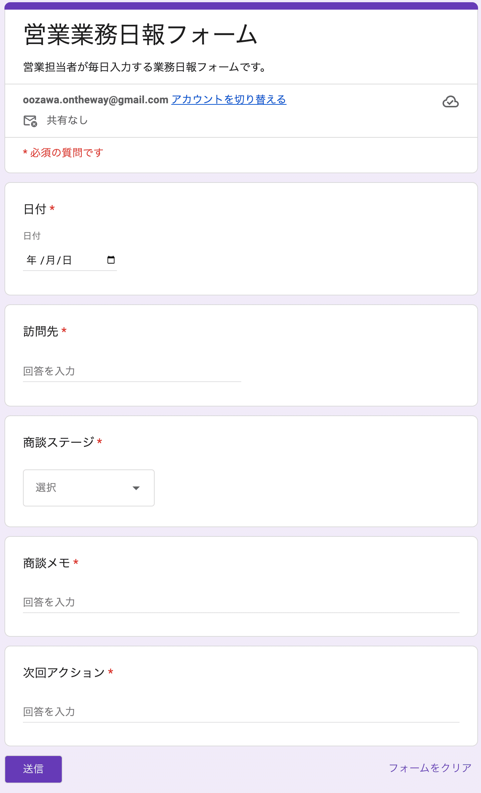This screenshot has height=793, width=481.
Task: Select the 年 segment in date field
Action: point(31,260)
